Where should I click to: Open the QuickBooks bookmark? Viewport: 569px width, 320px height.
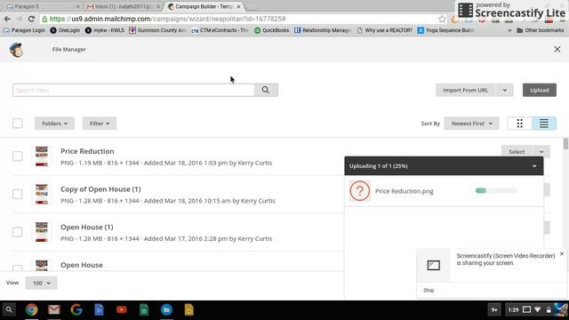(271, 30)
